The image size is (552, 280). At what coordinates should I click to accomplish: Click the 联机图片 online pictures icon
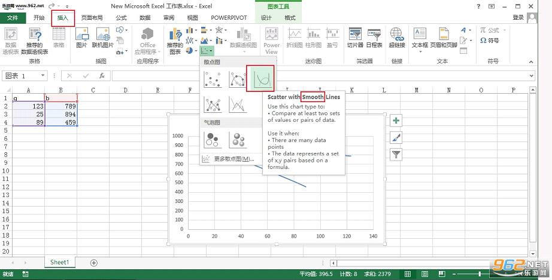(103, 38)
